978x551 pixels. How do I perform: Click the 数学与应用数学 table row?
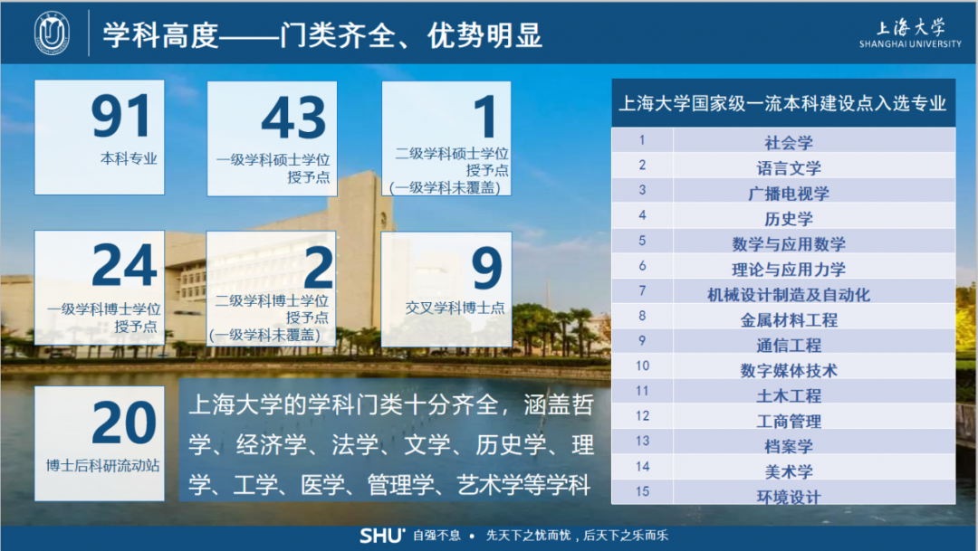(x=784, y=242)
